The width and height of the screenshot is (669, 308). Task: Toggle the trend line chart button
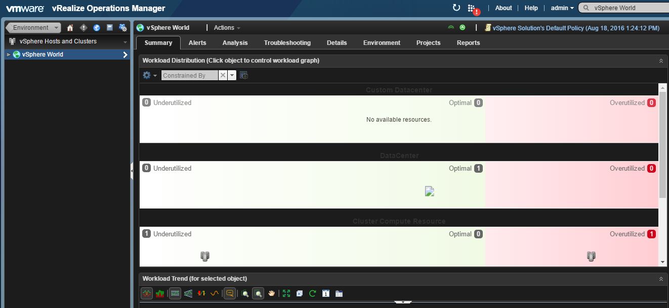coord(214,293)
